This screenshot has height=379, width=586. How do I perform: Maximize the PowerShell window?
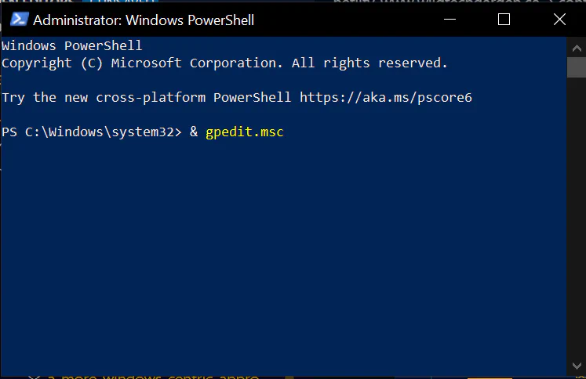[504, 20]
